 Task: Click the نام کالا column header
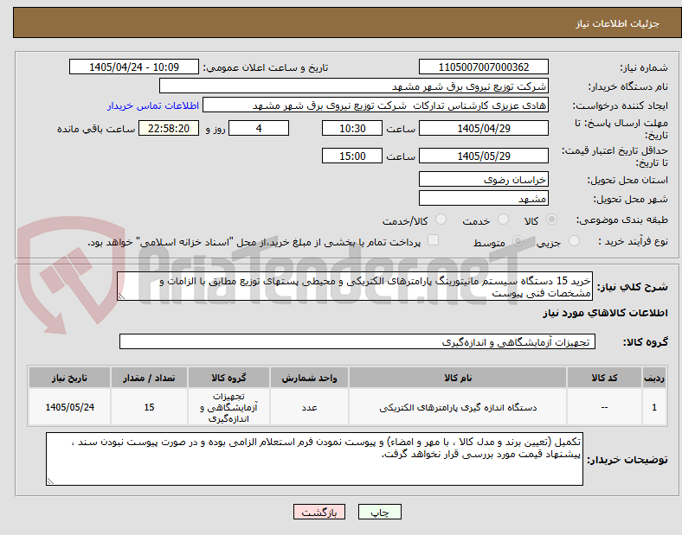click(x=458, y=378)
